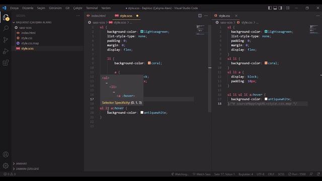Open Run and Debug view

[6, 51]
